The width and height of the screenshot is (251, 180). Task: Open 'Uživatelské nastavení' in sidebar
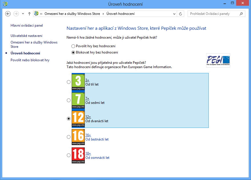(27, 36)
